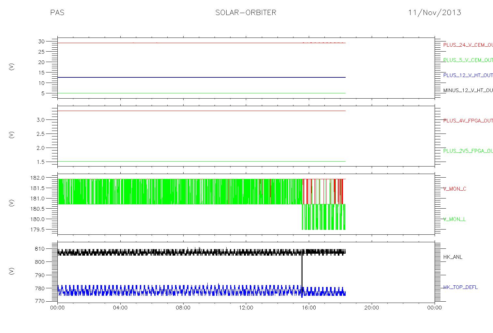Select the 800 tick on HK plot
493x333 pixels.
click(x=40, y=262)
